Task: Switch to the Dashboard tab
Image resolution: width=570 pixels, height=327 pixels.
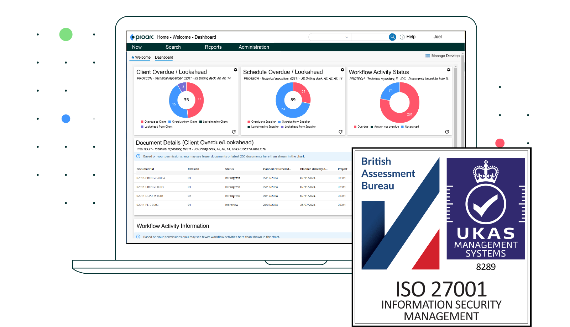Action: (x=164, y=57)
